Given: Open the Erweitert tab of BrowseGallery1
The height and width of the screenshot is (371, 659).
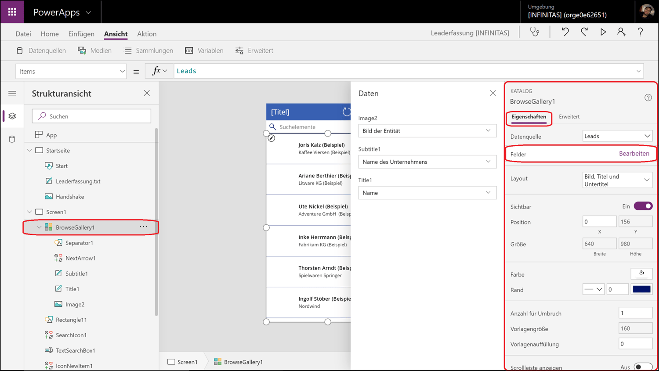Looking at the screenshot, I should coord(569,117).
